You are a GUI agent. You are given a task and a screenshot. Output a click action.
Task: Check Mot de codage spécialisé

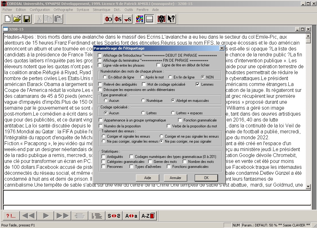point(144,84)
